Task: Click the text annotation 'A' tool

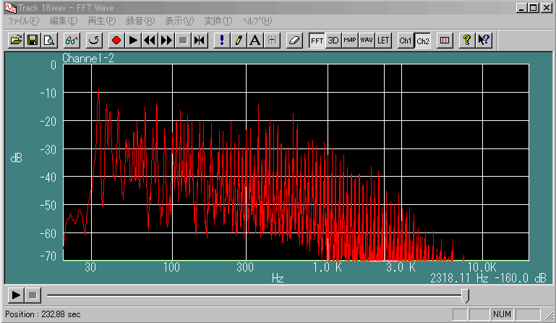Action: click(x=255, y=41)
